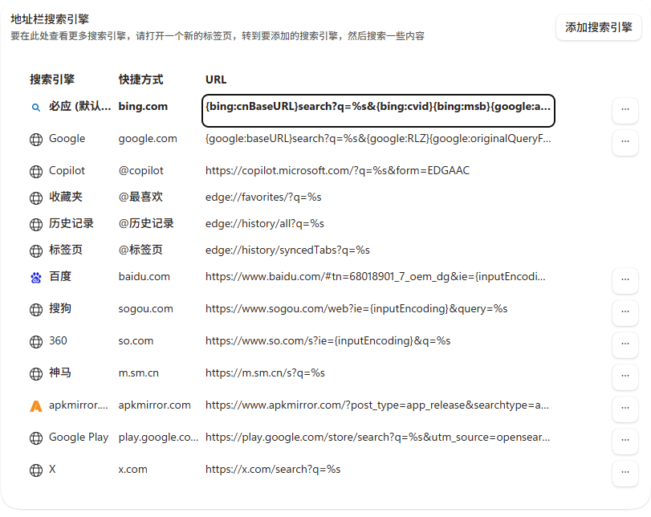Click the copilot.microsoft.com URL
Viewport: 651px width, 517px height.
(x=337, y=171)
